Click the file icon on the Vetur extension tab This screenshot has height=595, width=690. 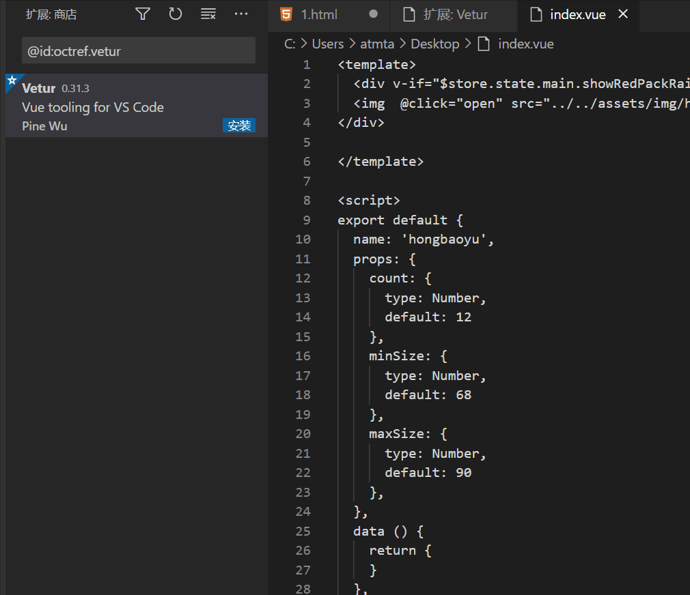click(x=409, y=14)
